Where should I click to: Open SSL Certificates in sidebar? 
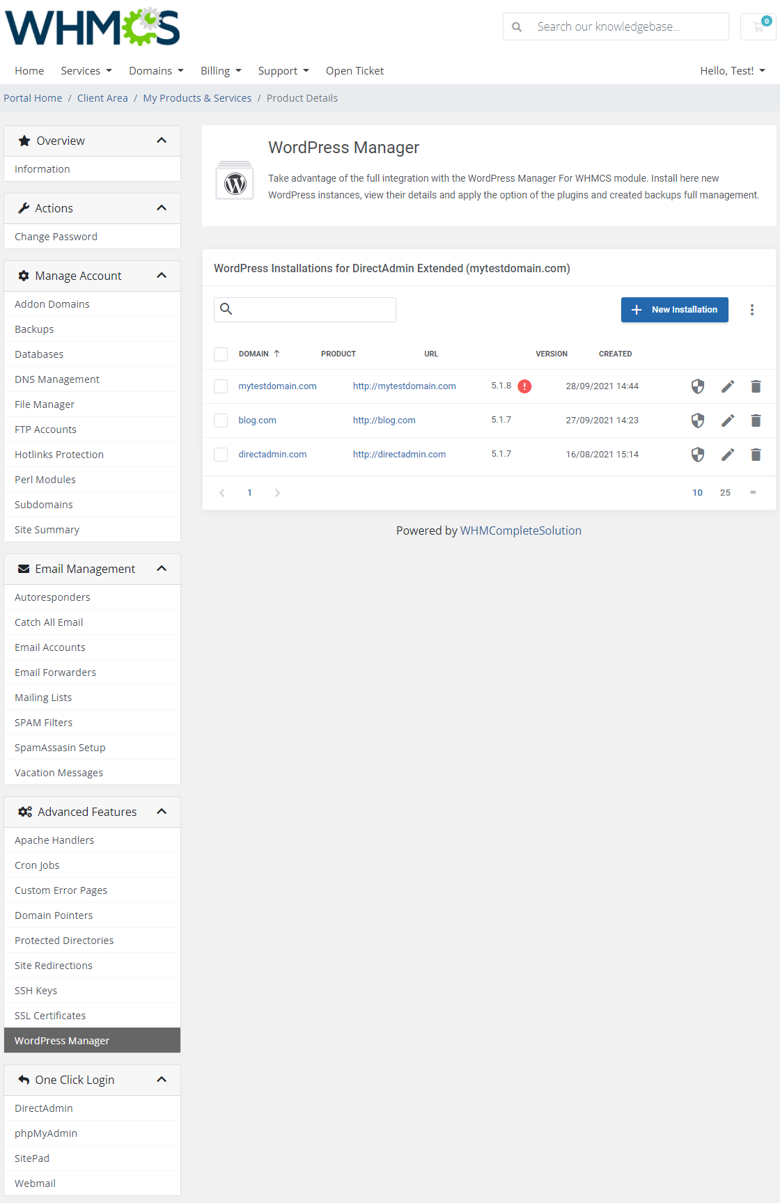coord(92,1016)
